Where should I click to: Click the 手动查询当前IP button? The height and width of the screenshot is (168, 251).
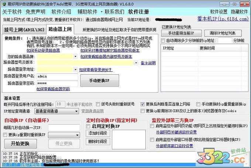181,33
